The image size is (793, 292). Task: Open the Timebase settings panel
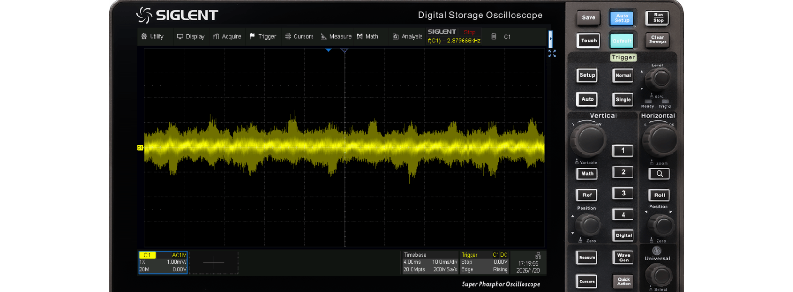[430, 263]
